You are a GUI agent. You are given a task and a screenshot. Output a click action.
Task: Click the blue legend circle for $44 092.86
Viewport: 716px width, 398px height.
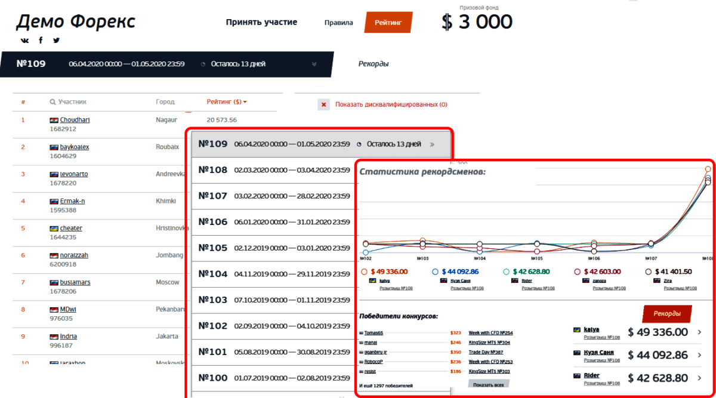pos(436,271)
